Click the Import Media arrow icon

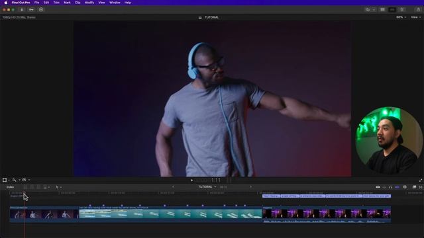22,10
